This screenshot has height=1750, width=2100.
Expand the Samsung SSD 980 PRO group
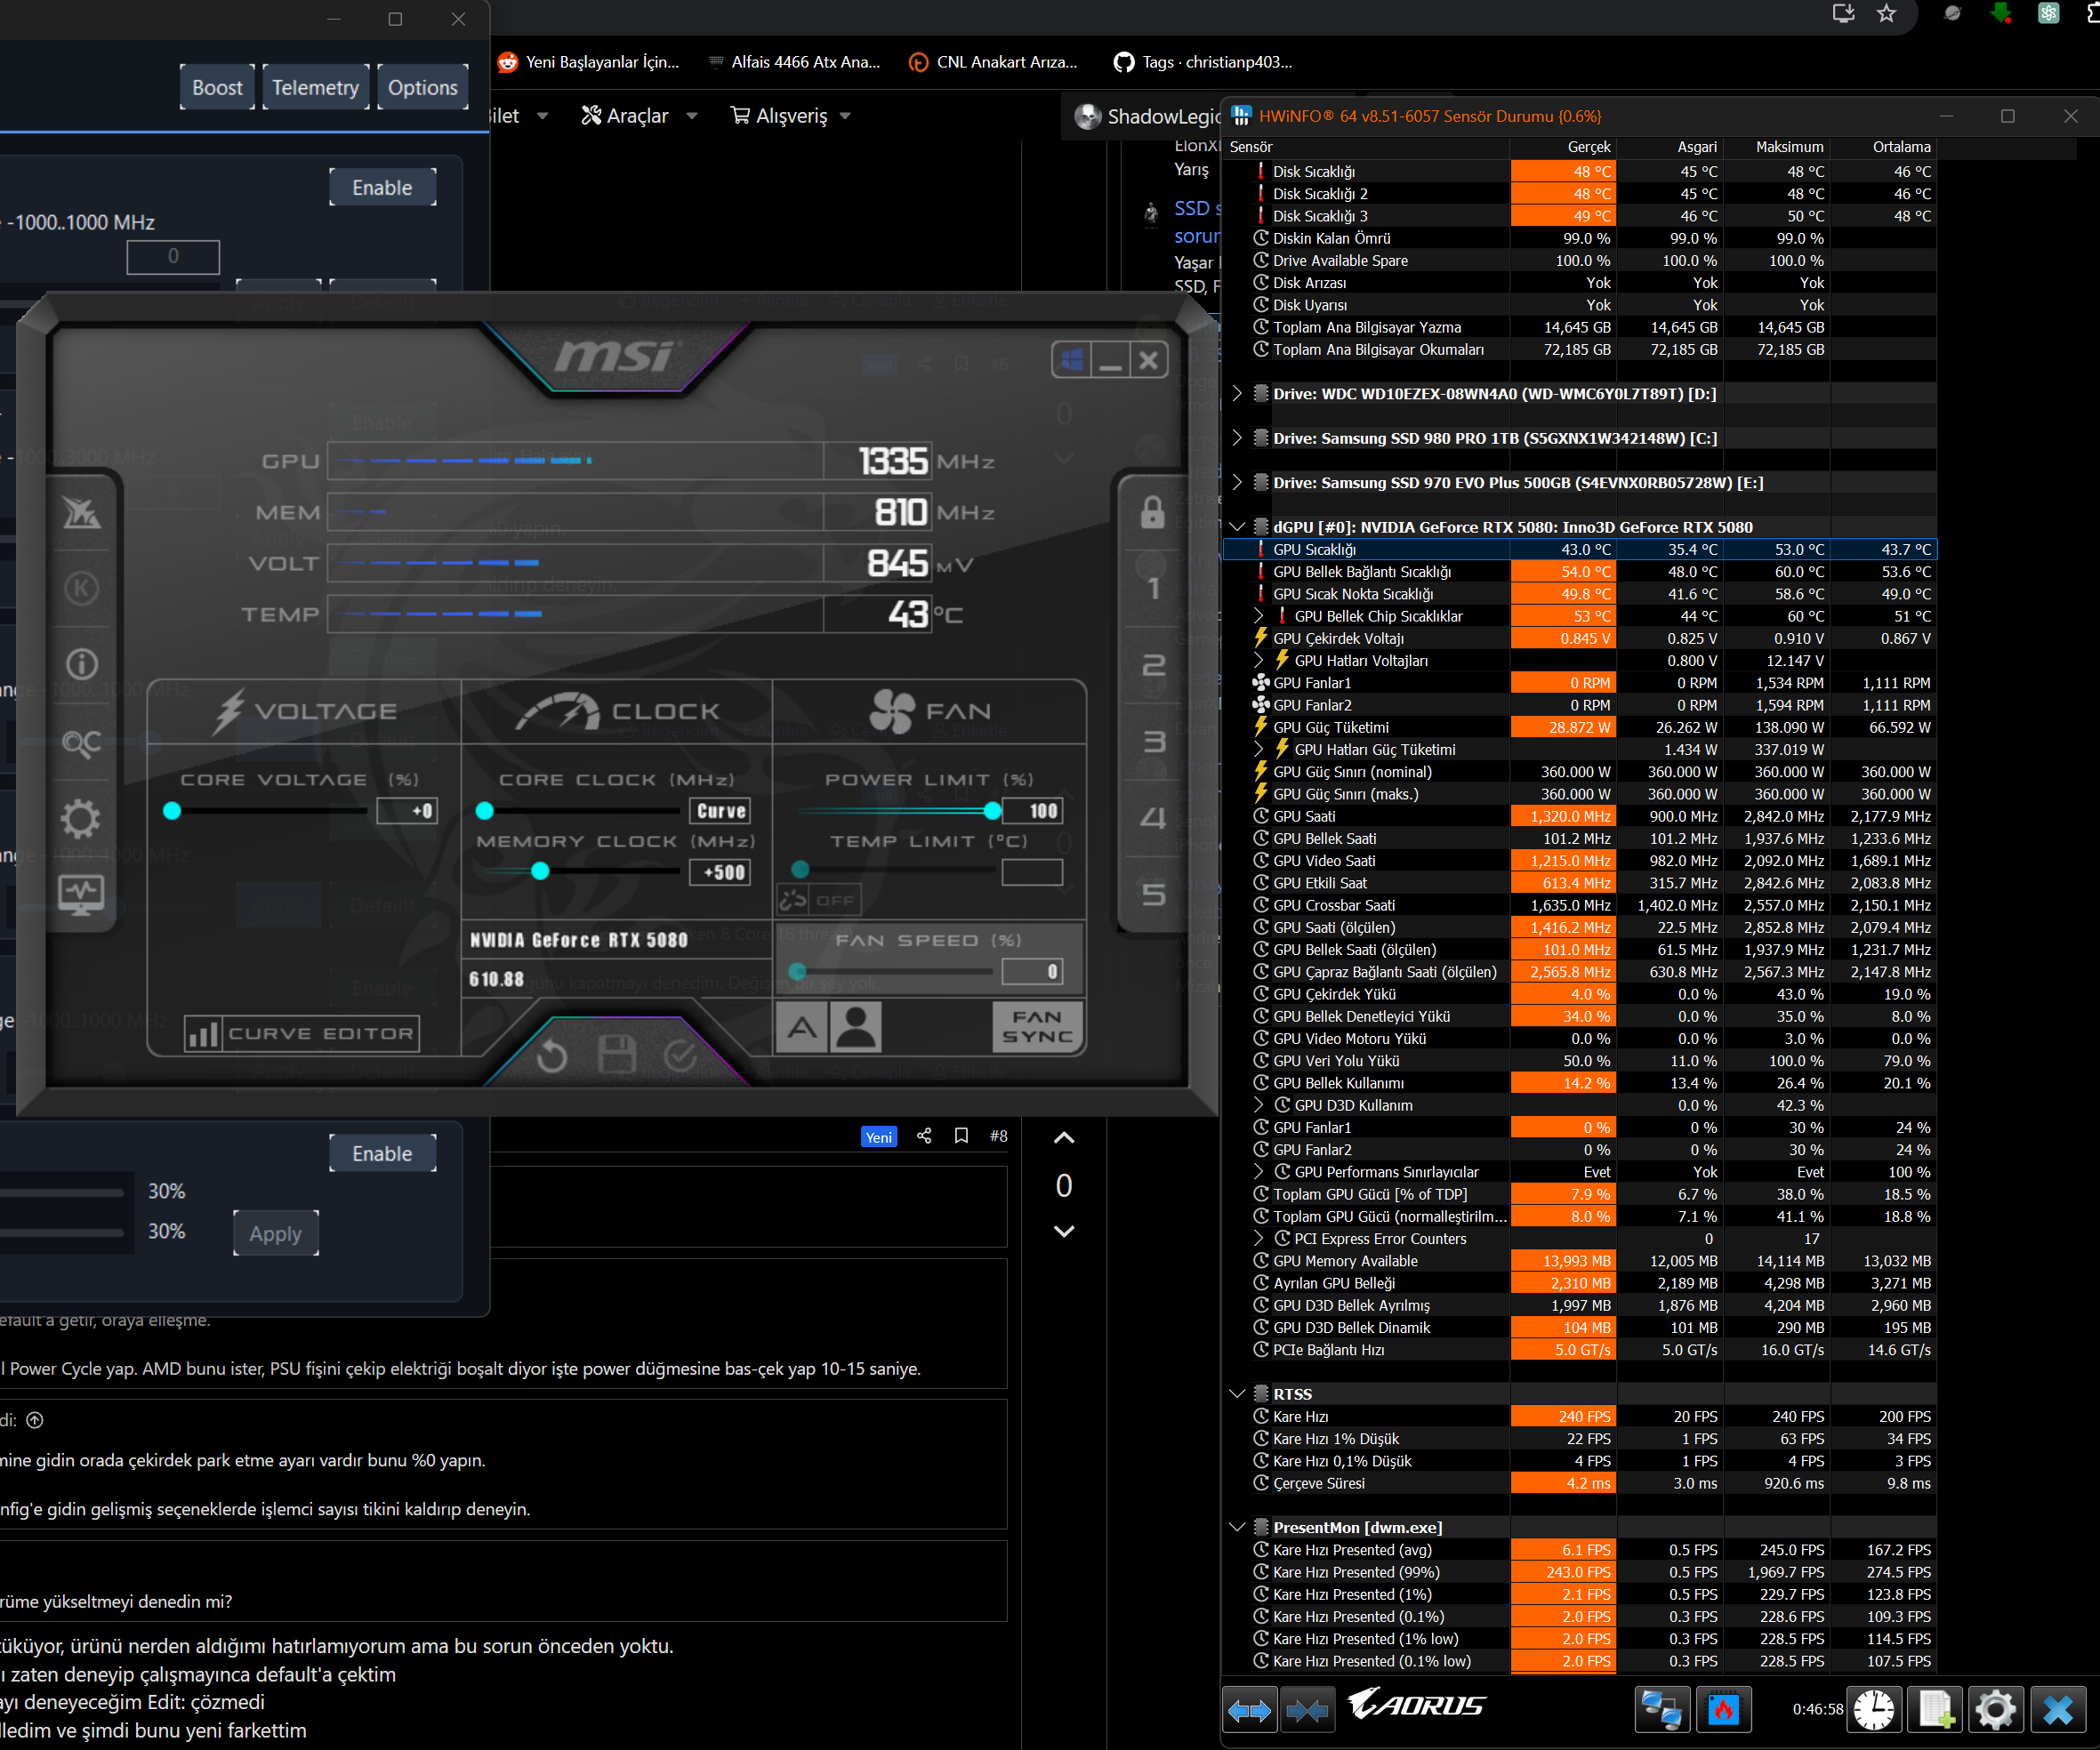[x=1237, y=438]
